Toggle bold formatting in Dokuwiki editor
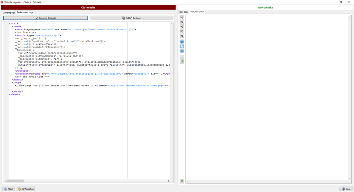Screen dimensions: 354x192 point(182,42)
